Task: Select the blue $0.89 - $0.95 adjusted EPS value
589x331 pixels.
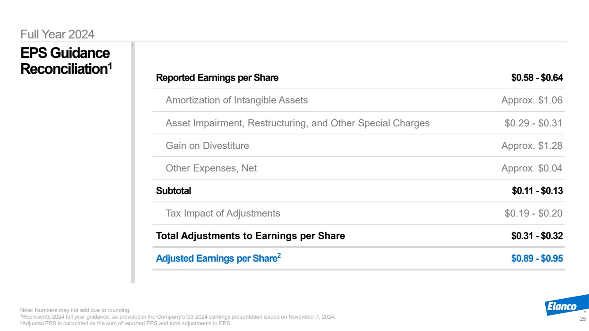Action: (537, 259)
